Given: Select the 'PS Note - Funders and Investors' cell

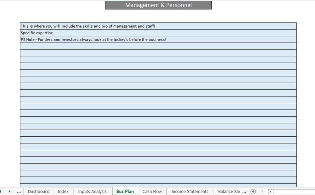Looking at the screenshot, I should pyautogui.click(x=158, y=40).
